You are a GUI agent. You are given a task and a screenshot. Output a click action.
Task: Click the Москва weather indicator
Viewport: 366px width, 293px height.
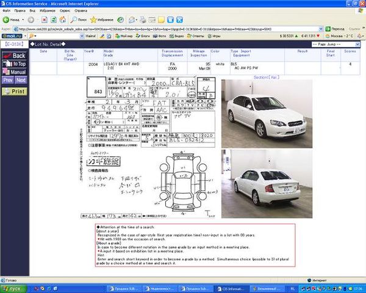[x=339, y=36]
